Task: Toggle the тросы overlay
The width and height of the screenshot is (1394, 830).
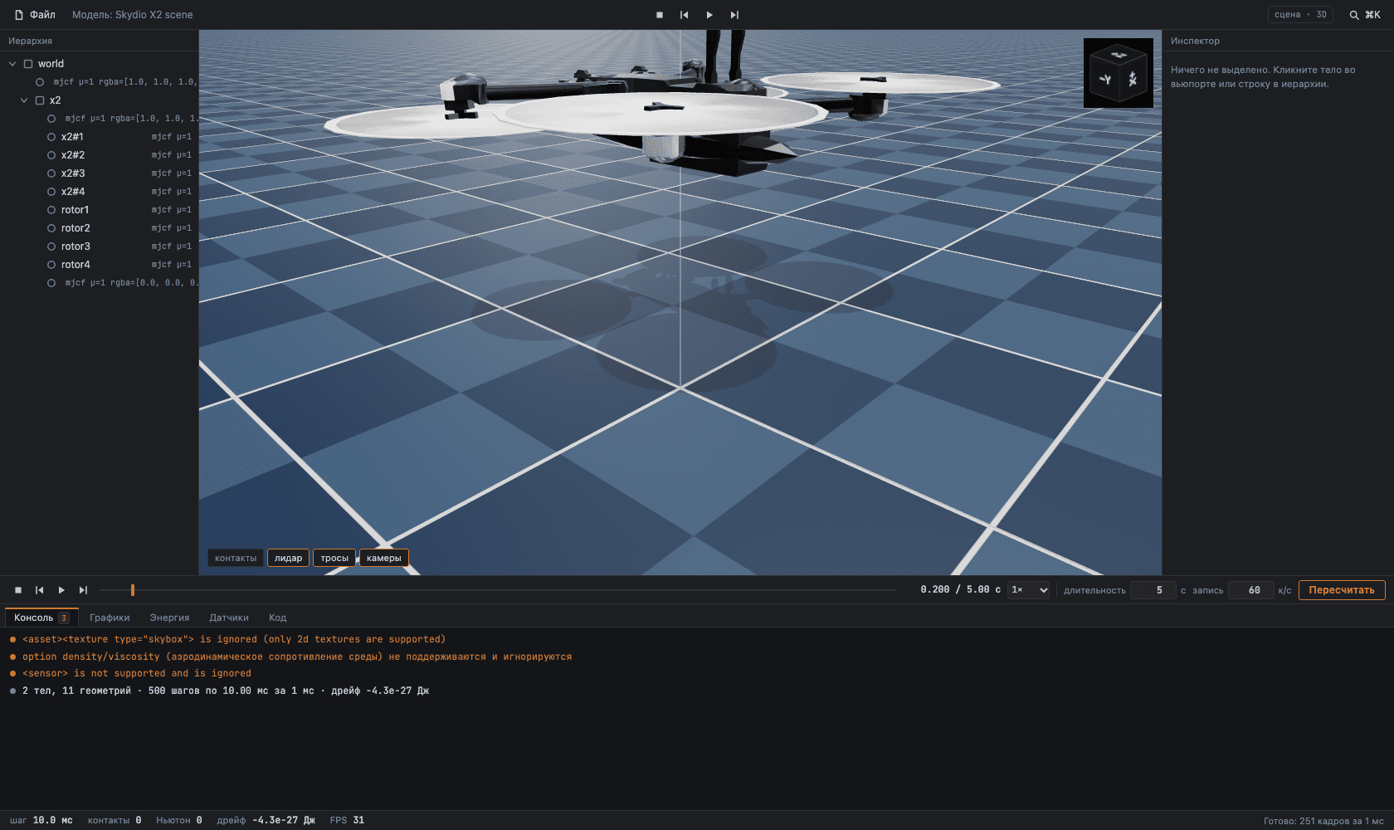Action: point(334,558)
